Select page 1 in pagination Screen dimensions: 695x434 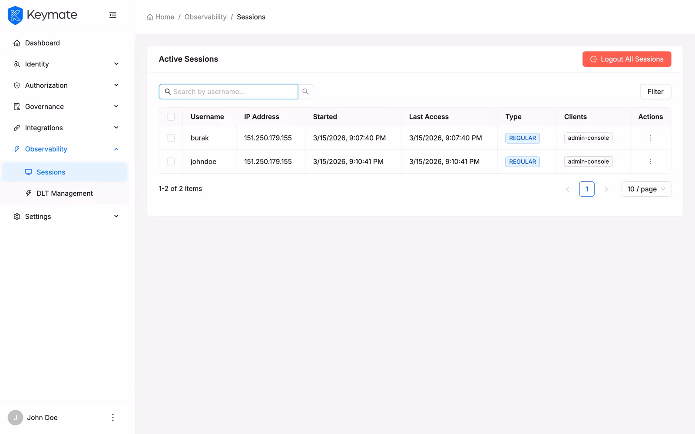click(x=587, y=189)
